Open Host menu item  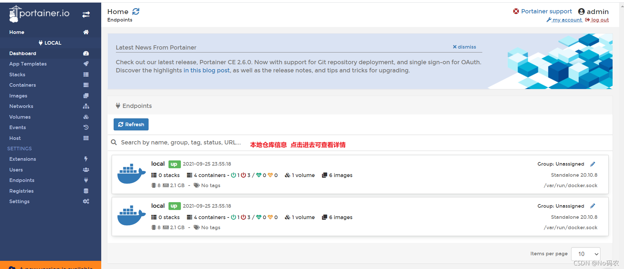15,138
